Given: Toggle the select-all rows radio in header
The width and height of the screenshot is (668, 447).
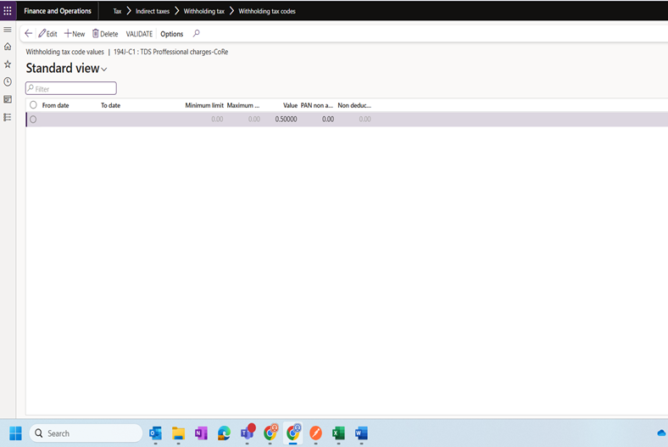Looking at the screenshot, I should 33,105.
